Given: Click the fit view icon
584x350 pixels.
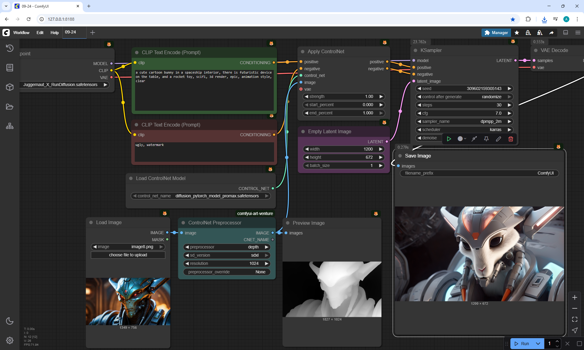Looking at the screenshot, I should [575, 319].
